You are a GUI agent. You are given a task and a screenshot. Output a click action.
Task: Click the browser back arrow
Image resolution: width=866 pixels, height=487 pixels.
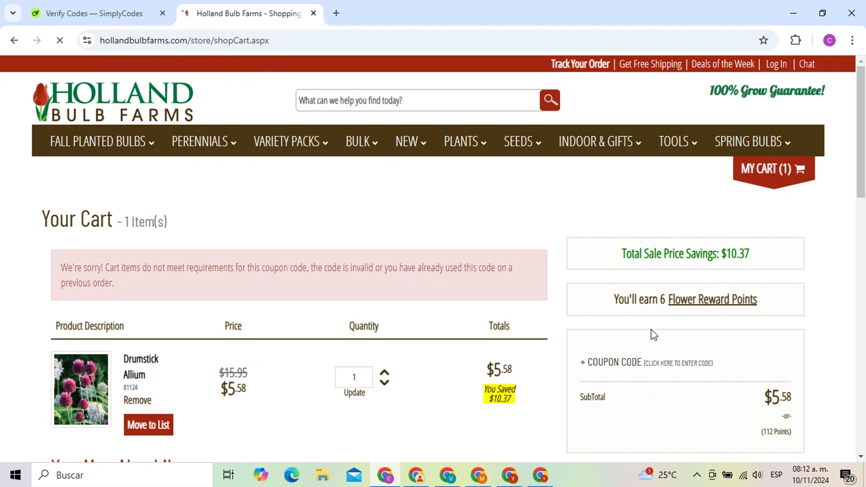pyautogui.click(x=14, y=40)
